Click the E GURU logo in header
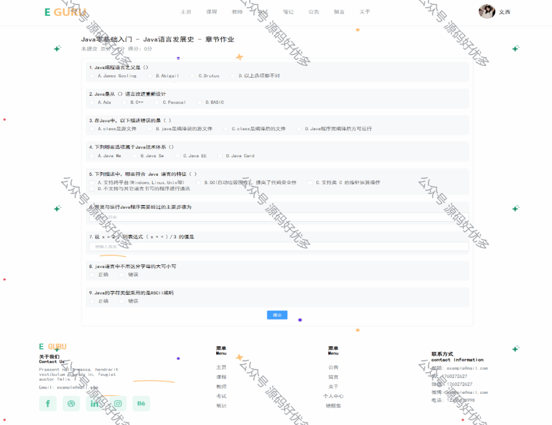Viewport: 552px width, 425px height. coord(65,12)
